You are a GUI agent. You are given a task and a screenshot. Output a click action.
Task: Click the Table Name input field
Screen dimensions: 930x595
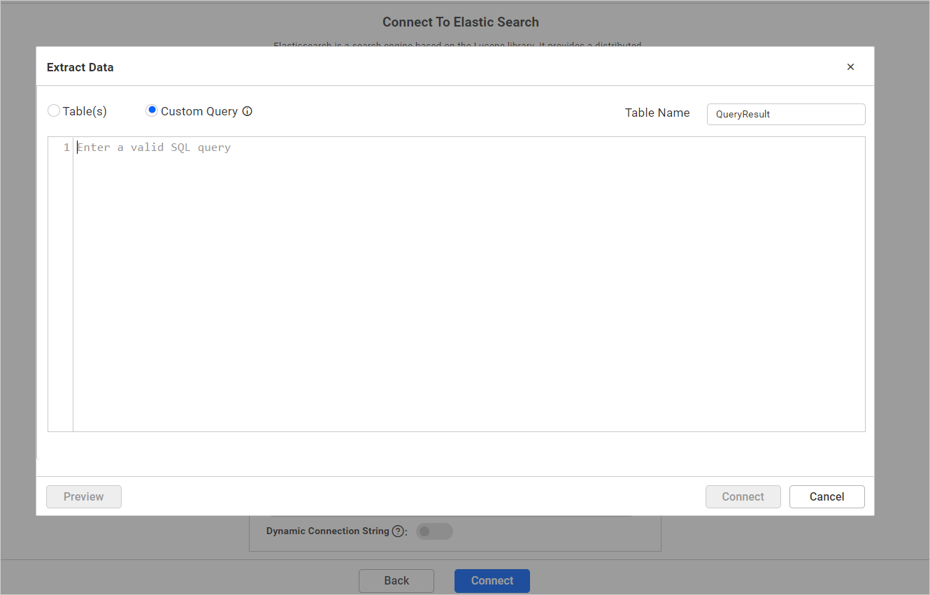pyautogui.click(x=786, y=114)
